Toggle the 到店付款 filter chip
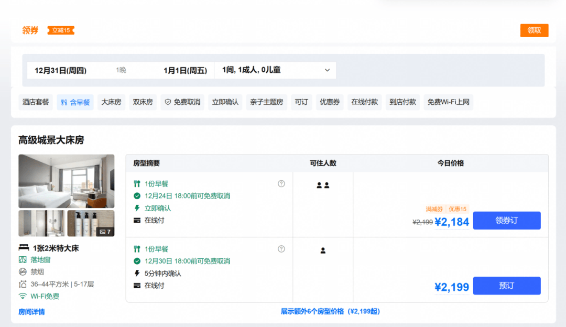This screenshot has height=327, width=566. point(402,102)
